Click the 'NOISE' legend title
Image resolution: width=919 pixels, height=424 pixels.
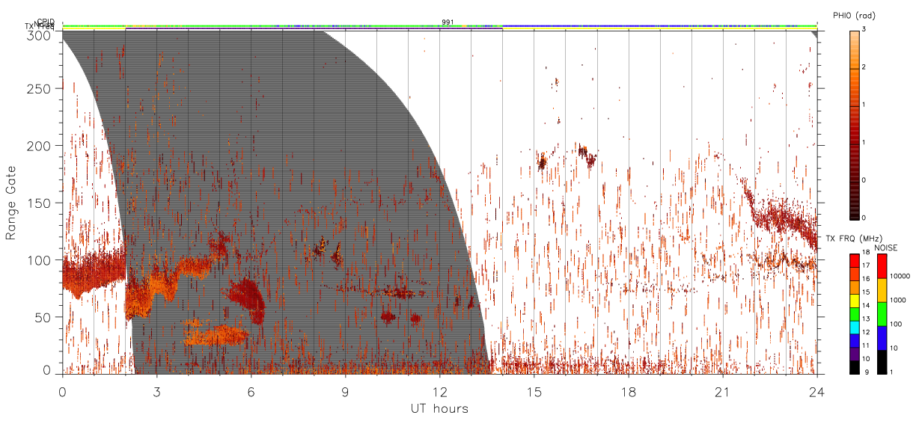(x=885, y=248)
